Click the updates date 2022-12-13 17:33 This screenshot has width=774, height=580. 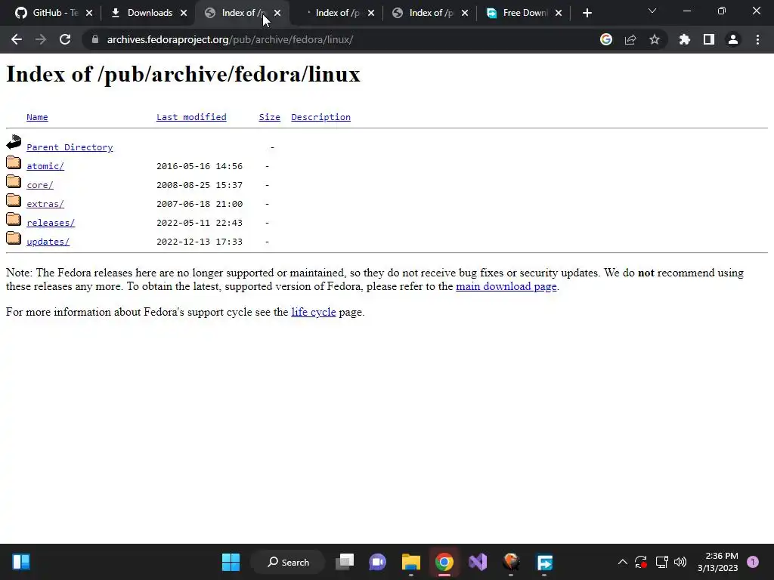(x=200, y=242)
